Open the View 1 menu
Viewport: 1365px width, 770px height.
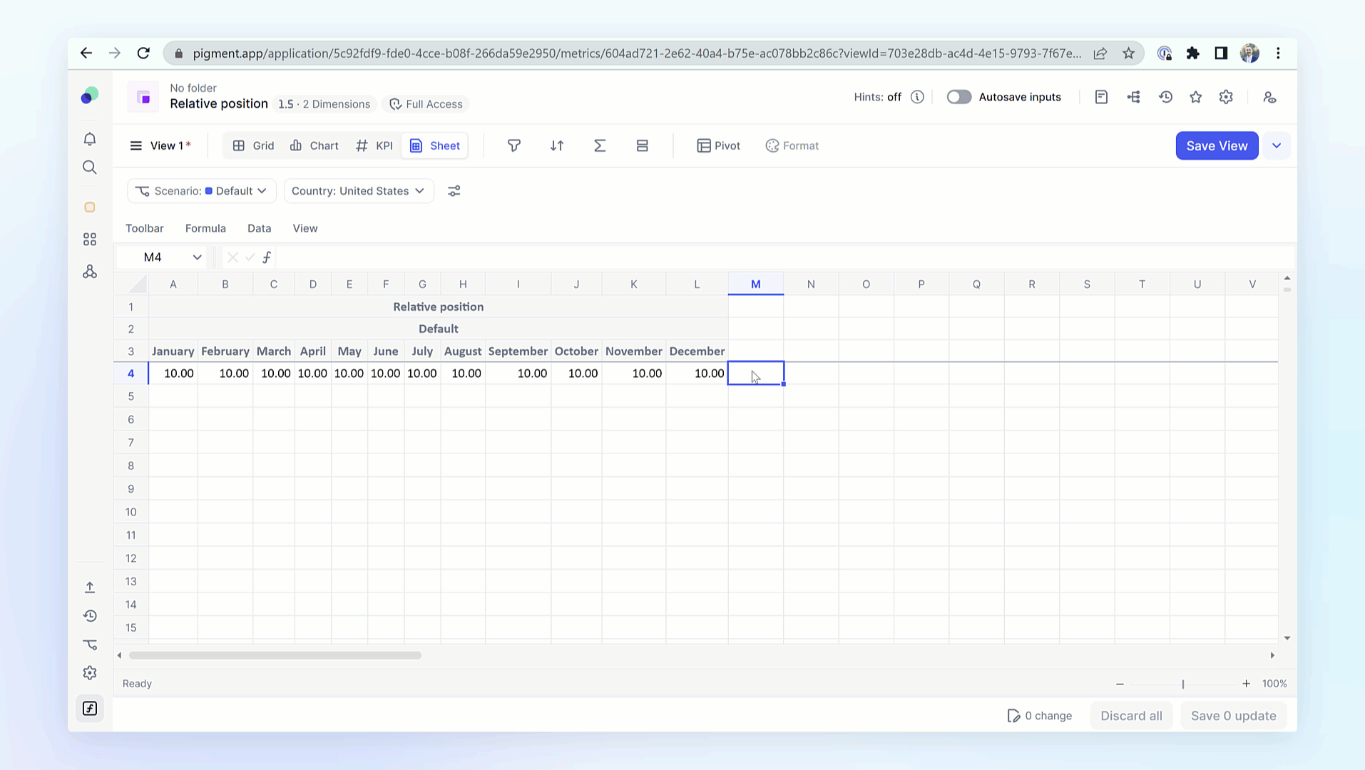tap(160, 145)
